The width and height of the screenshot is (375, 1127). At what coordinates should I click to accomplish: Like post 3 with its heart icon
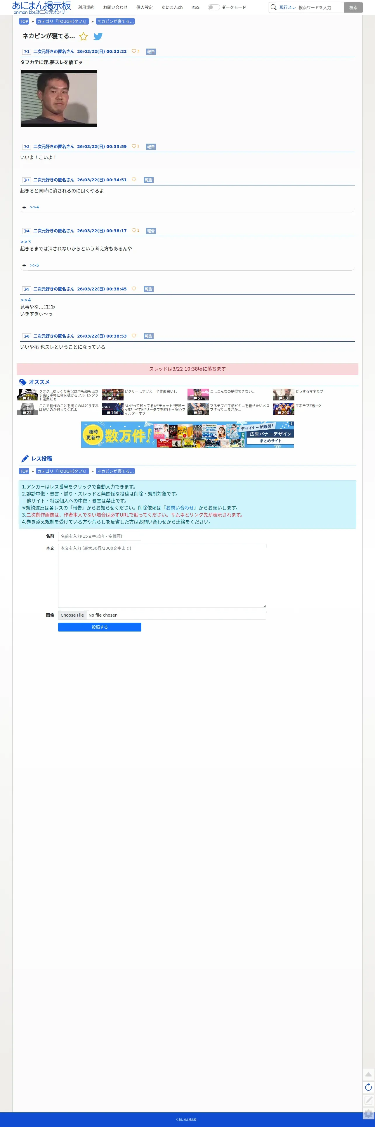click(134, 179)
